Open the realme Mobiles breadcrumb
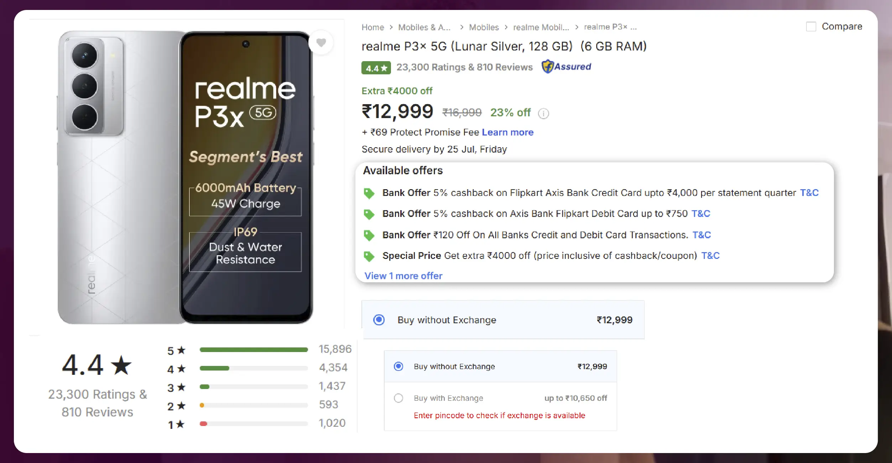The width and height of the screenshot is (892, 463). coord(541,27)
